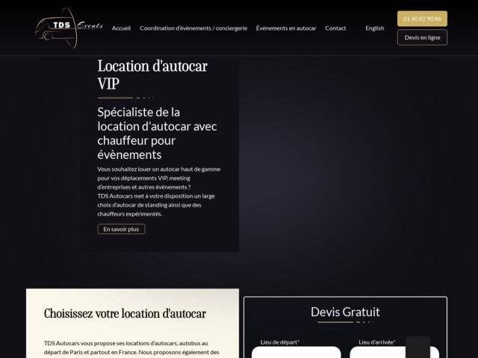Click the Lieu d'arrivée label
Viewport: 478px width, 358px height.
(377, 342)
